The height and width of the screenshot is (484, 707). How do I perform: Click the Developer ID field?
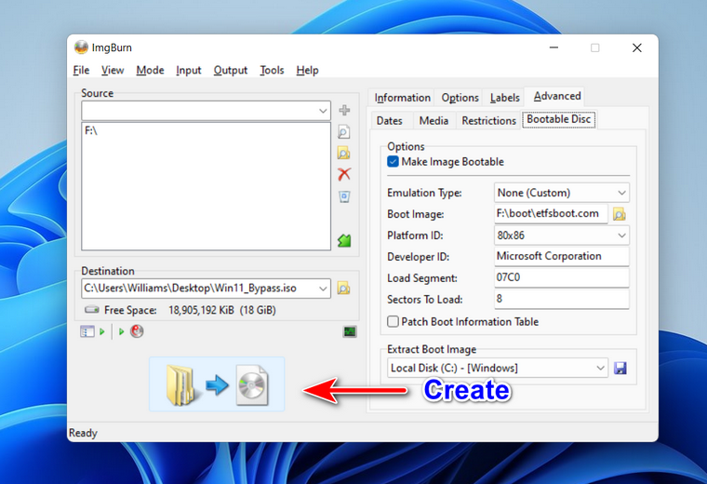561,257
